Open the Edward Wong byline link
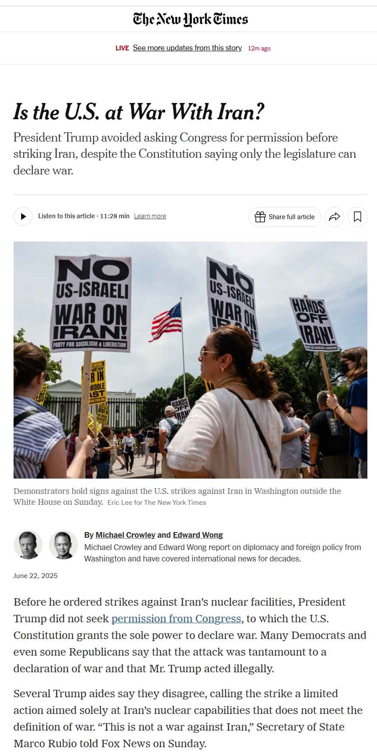 tap(198, 535)
